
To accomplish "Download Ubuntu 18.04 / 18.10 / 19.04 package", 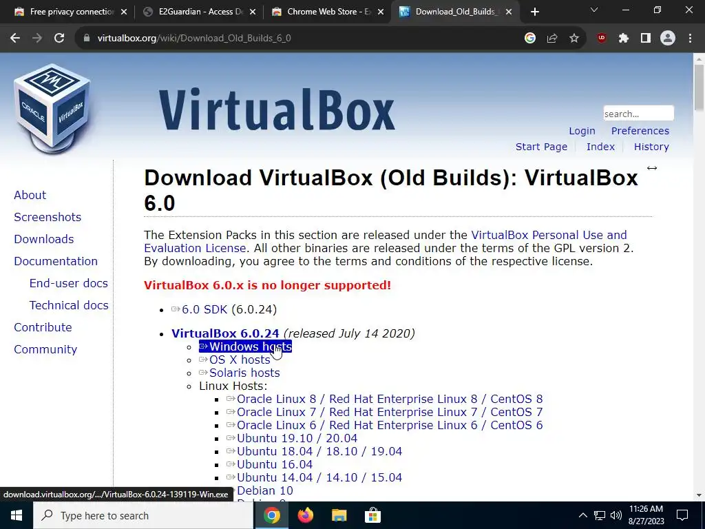I will click(314, 451).
